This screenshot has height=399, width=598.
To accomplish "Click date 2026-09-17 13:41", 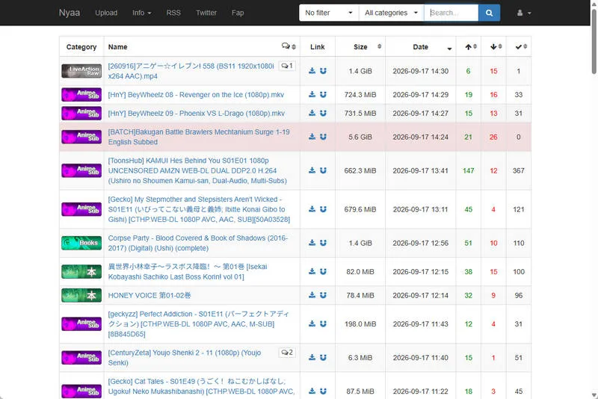I will pos(420,170).
